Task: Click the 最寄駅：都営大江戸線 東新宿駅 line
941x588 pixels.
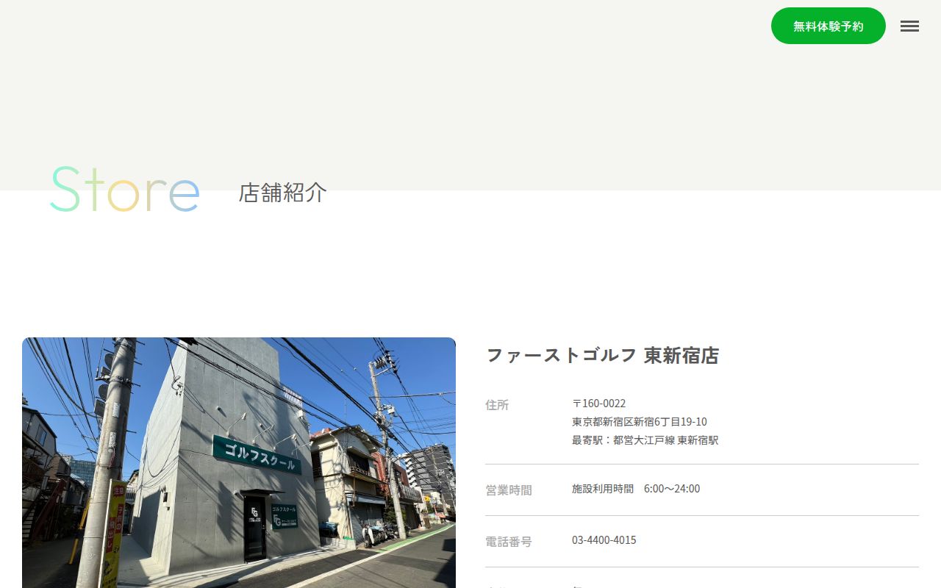Action: [x=645, y=440]
